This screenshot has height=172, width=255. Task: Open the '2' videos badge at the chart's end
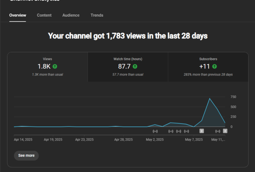pyautogui.click(x=225, y=131)
